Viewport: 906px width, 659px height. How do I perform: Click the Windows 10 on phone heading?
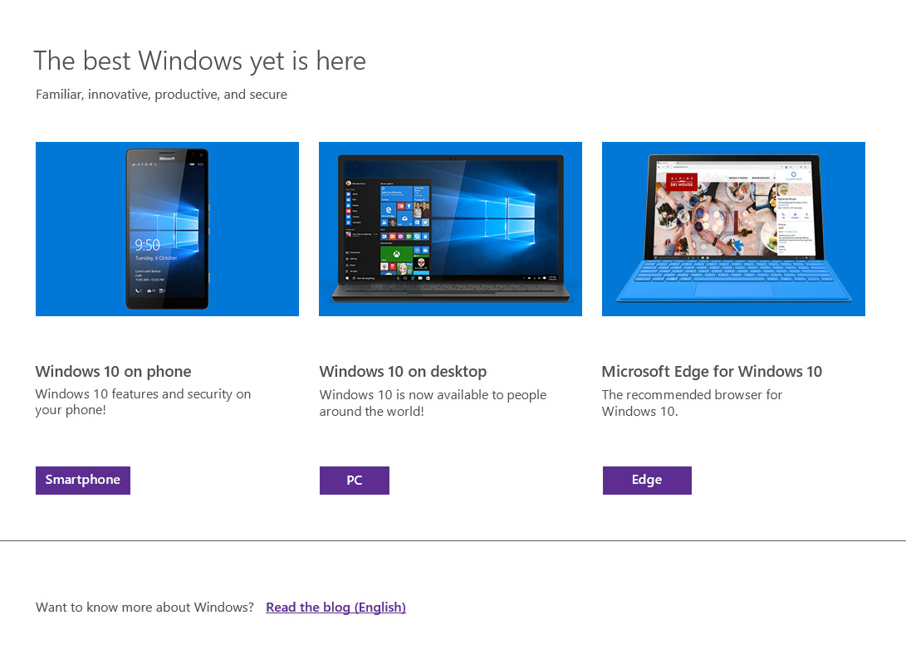click(113, 371)
